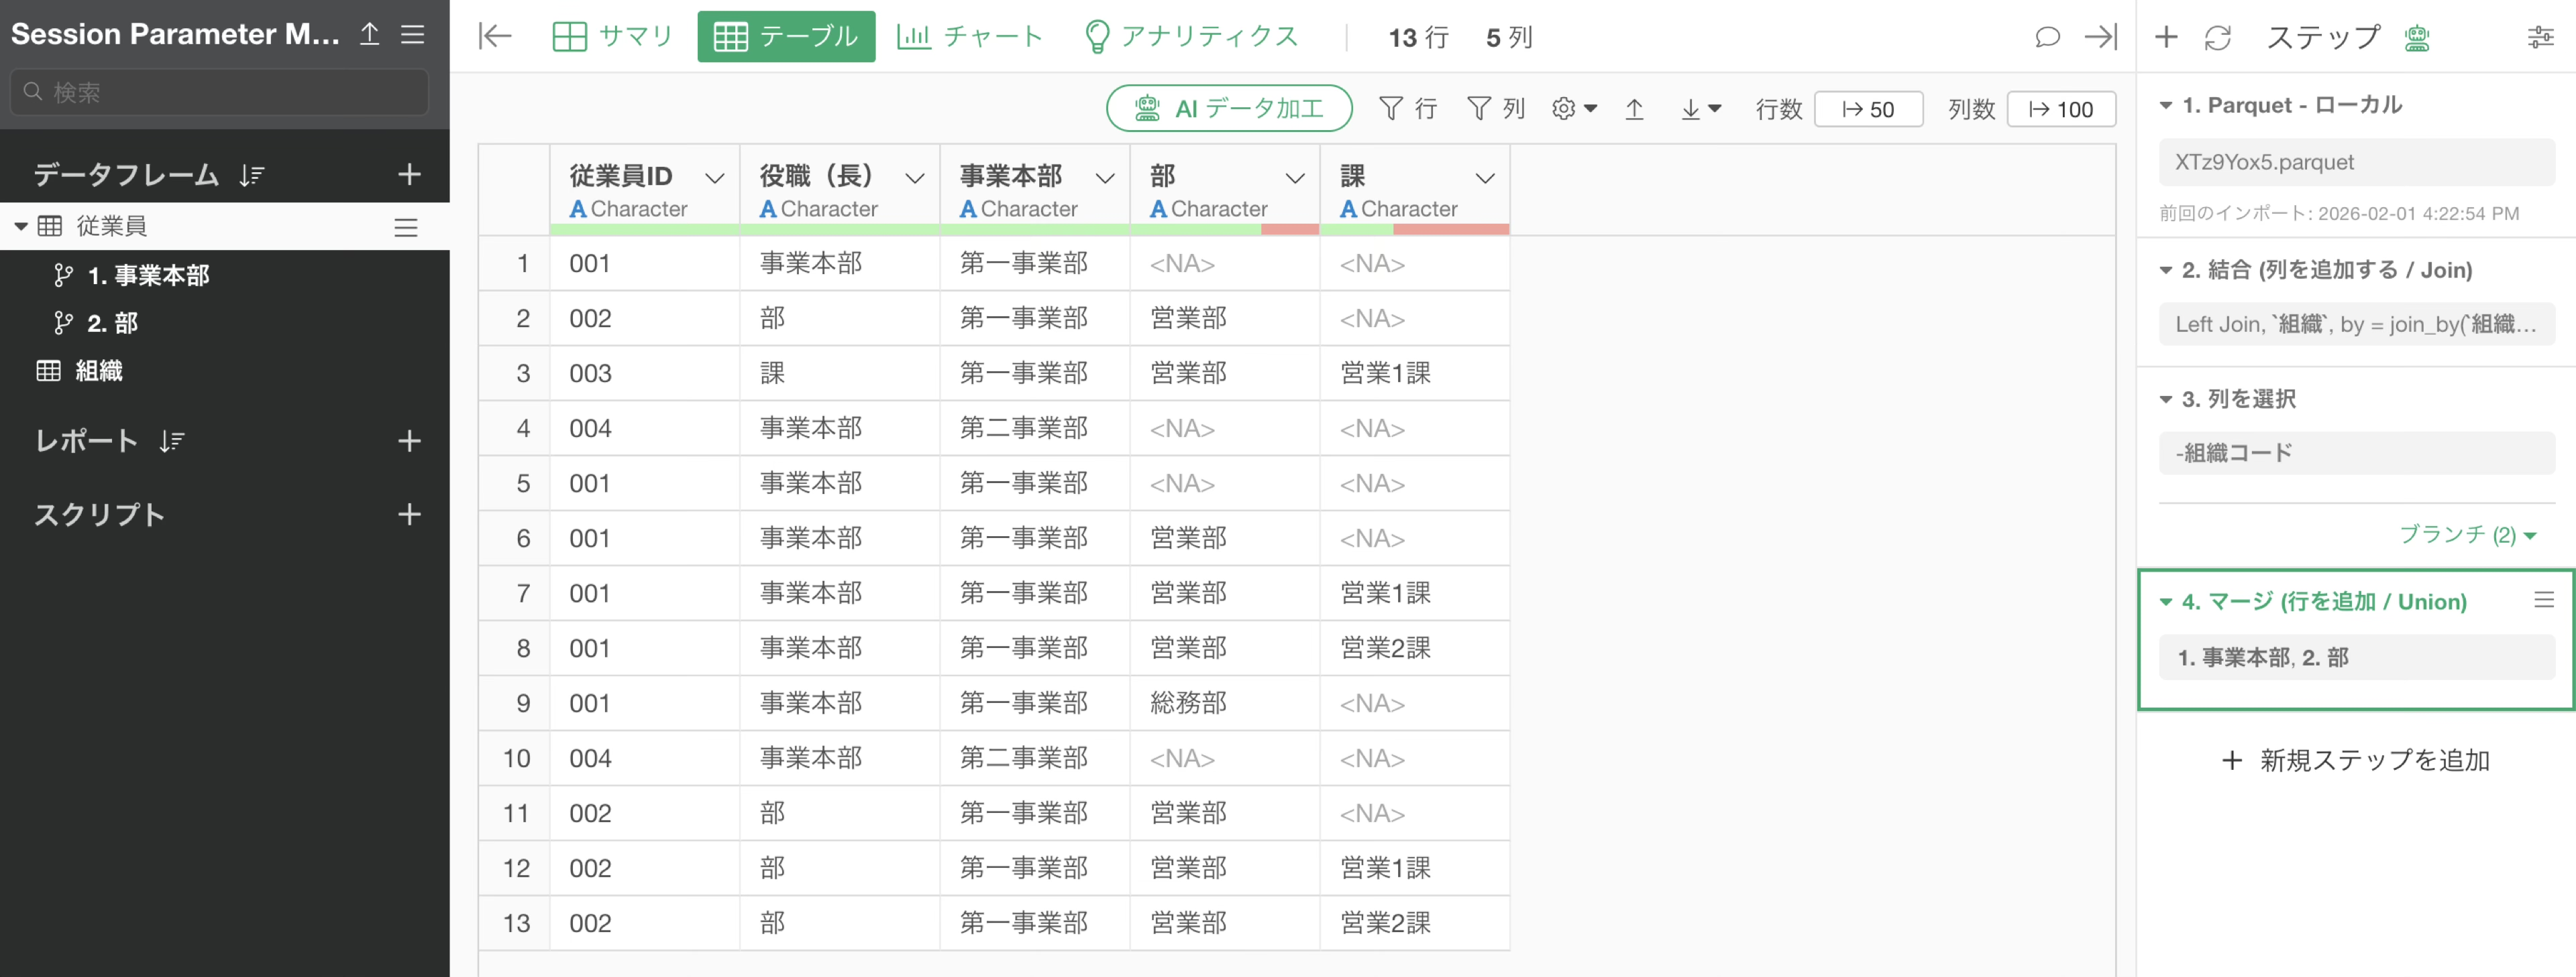Open the step settings sliders icon
The height and width of the screenshot is (977, 2576).
tap(2540, 38)
